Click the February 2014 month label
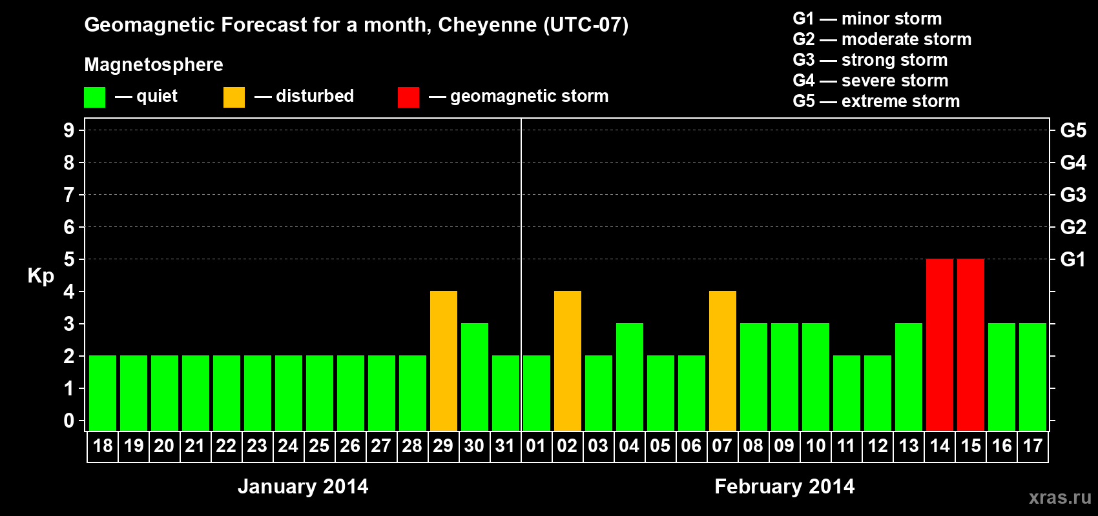Screen dimensions: 1098x516 (785, 486)
